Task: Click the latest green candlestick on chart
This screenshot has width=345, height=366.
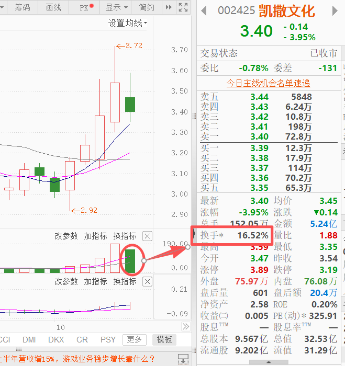Action: tap(130, 105)
